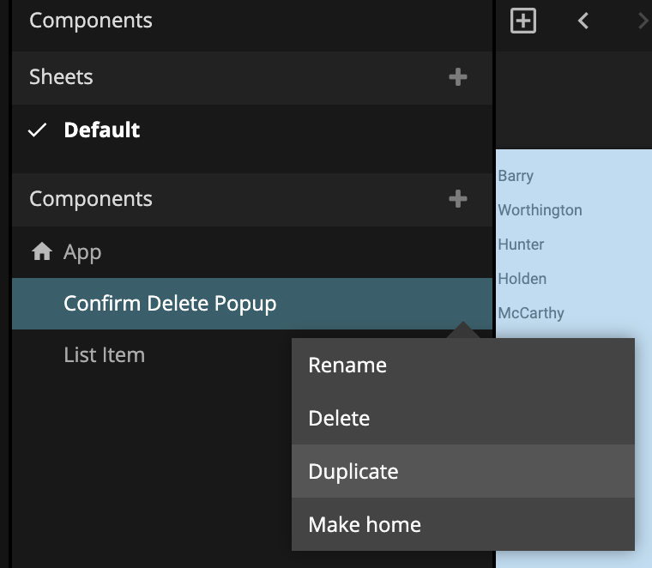Select the Default sheet
This screenshot has height=568, width=652.
tap(102, 130)
